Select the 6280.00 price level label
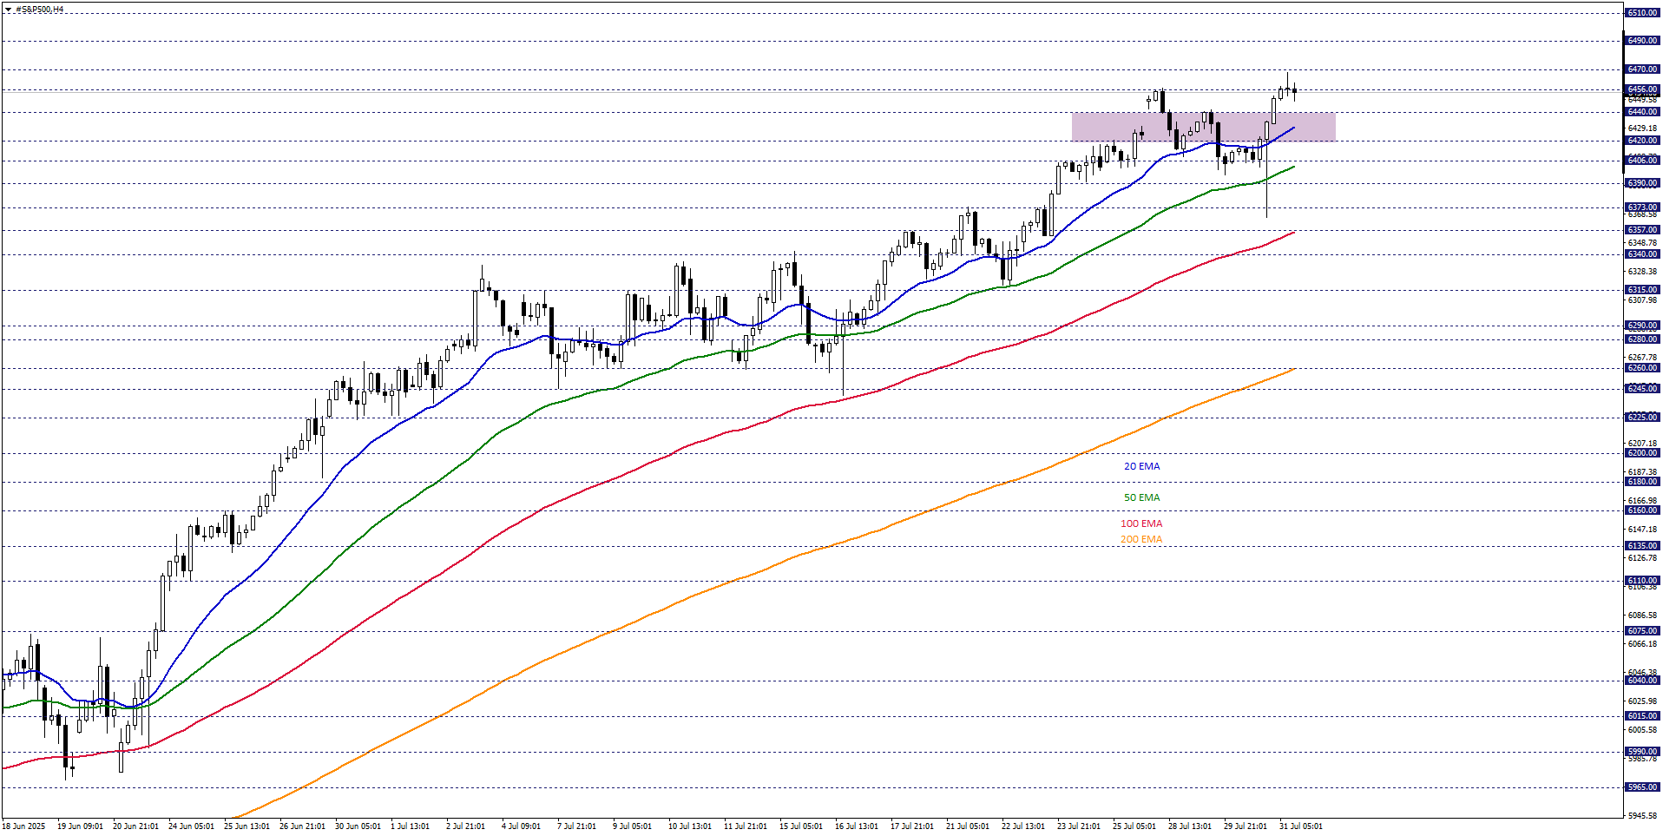This screenshot has width=1663, height=836. (1642, 339)
